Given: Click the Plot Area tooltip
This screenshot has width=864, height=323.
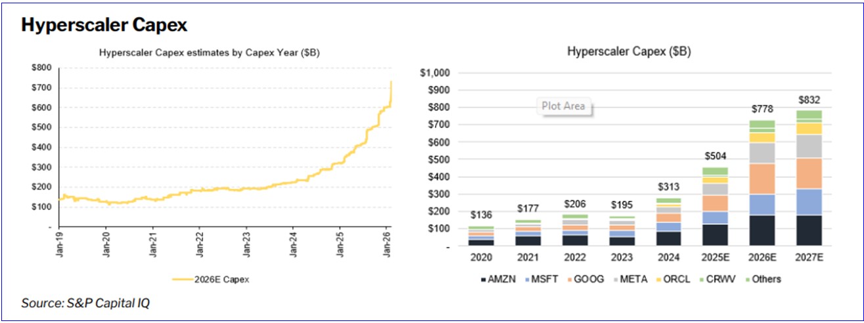Looking at the screenshot, I should 565,106.
